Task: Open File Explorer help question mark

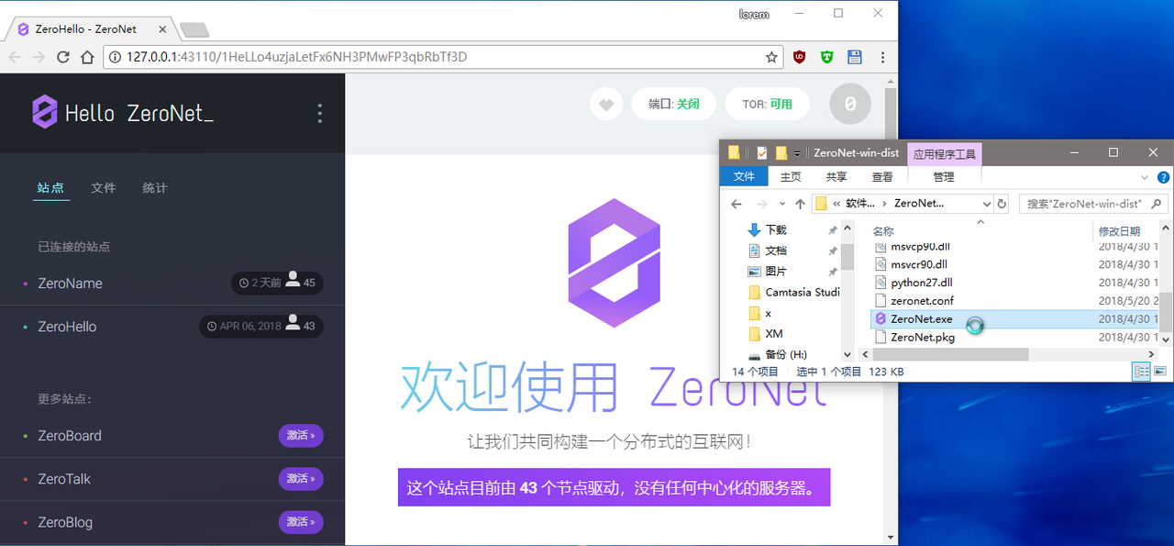Action: coord(1163,177)
